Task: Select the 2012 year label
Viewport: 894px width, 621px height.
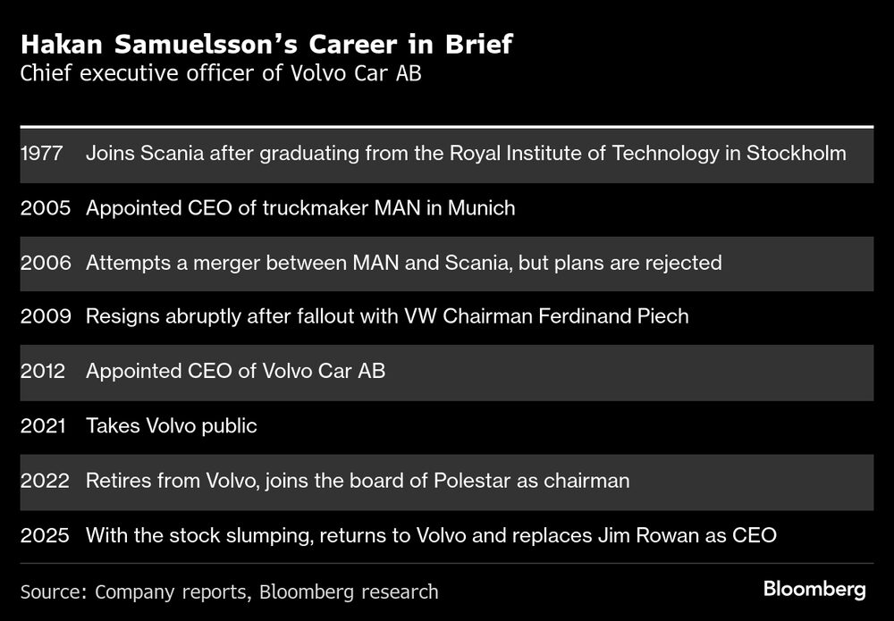Action: pos(42,372)
